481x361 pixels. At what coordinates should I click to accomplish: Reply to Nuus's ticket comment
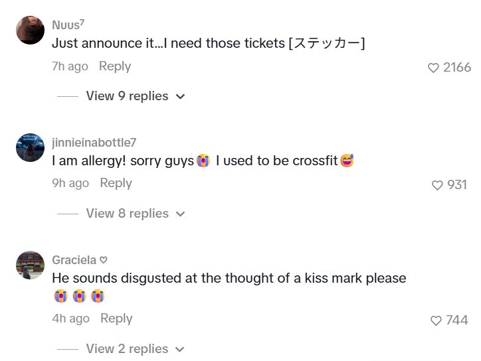click(115, 66)
